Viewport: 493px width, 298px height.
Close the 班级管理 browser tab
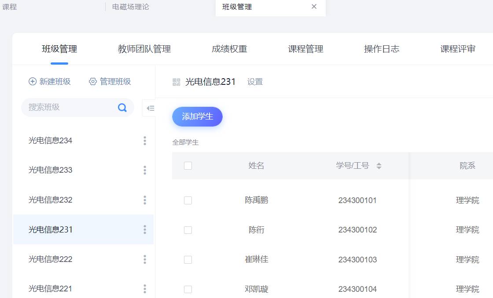click(314, 7)
